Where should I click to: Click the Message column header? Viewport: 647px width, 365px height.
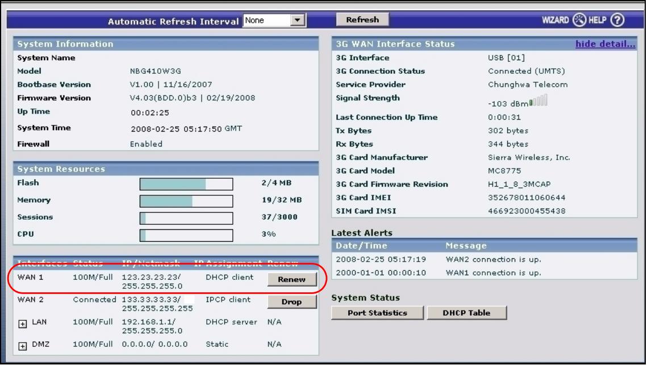tap(466, 246)
